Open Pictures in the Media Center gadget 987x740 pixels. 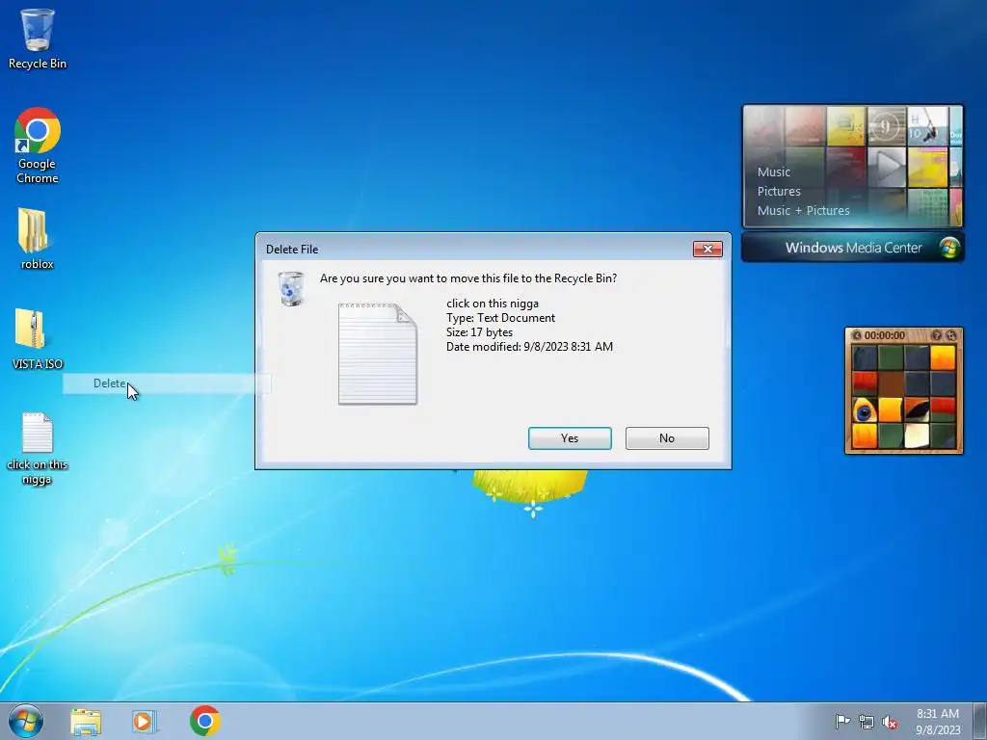click(x=779, y=192)
